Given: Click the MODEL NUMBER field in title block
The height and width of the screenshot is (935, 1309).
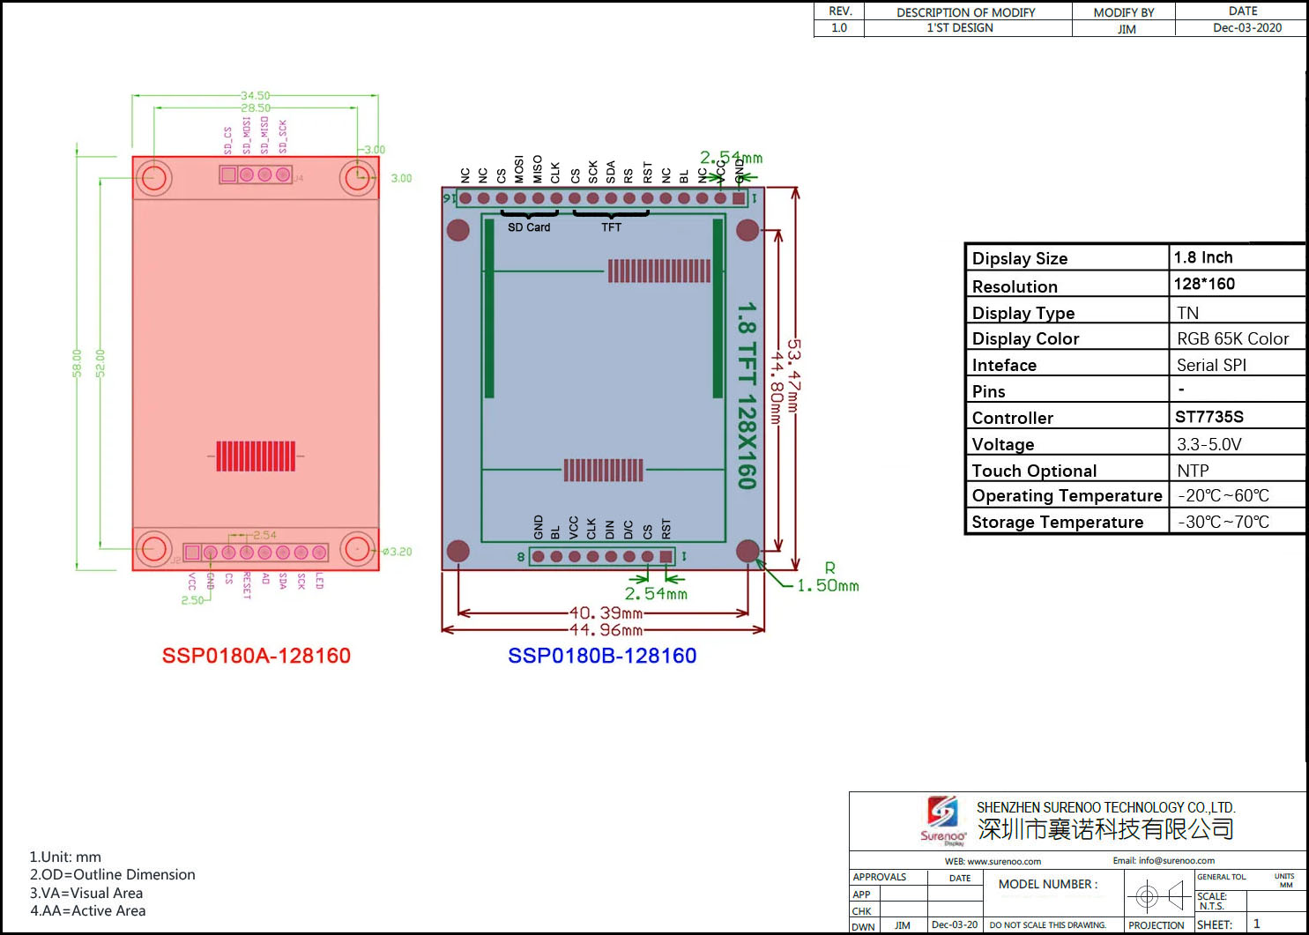Looking at the screenshot, I should point(1048,884).
